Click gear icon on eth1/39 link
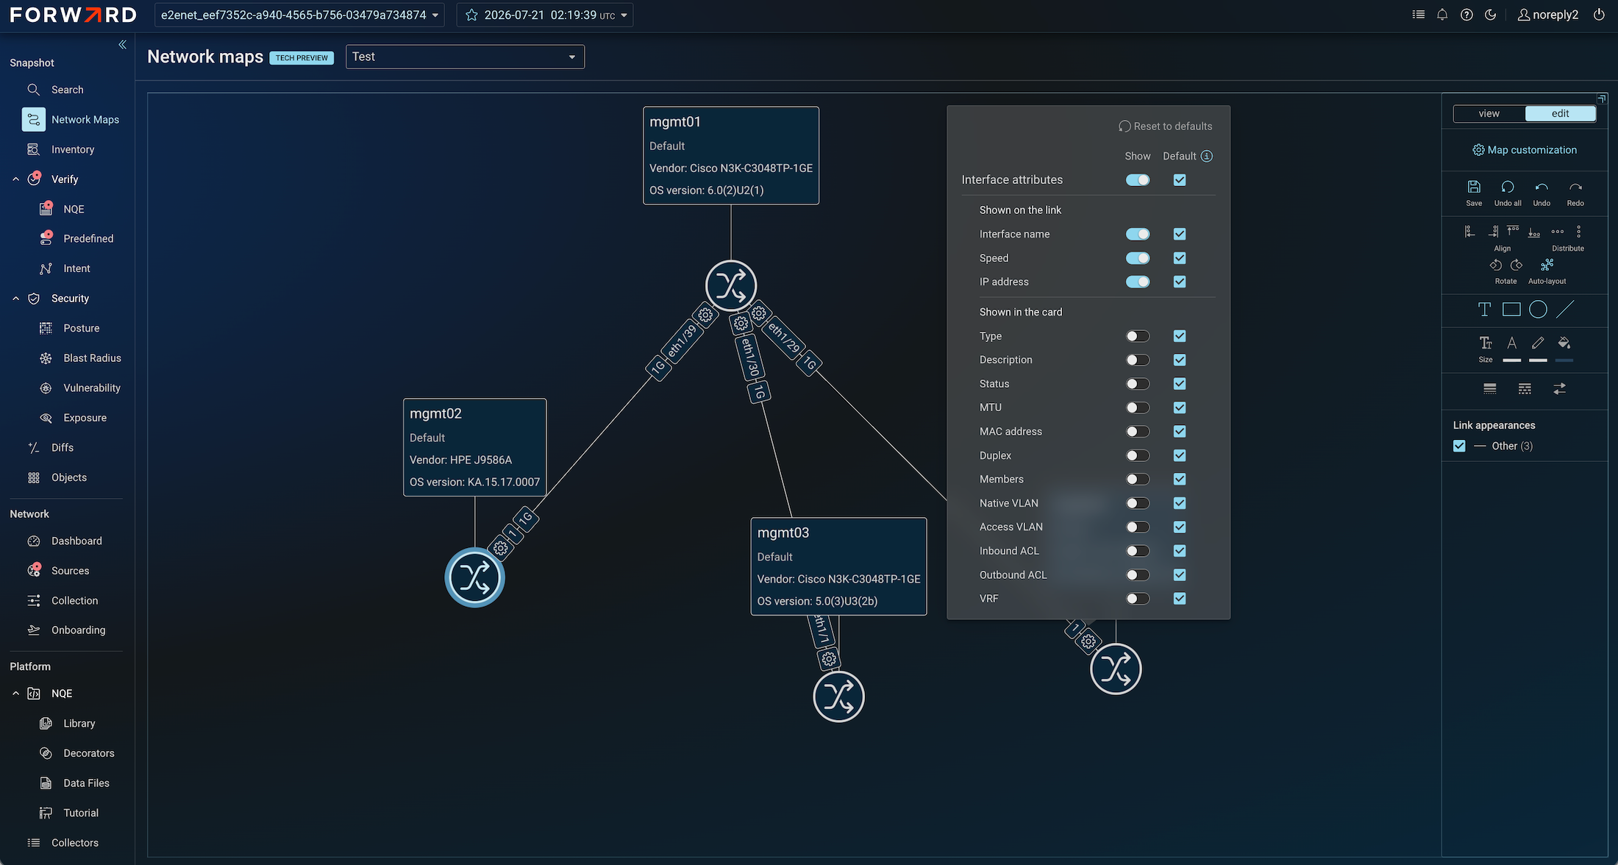Screen dimensions: 1618x865 coord(705,315)
